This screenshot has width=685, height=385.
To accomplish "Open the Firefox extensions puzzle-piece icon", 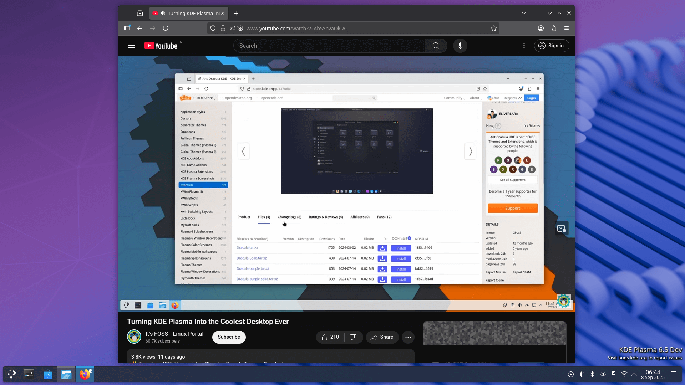I will 554,28.
